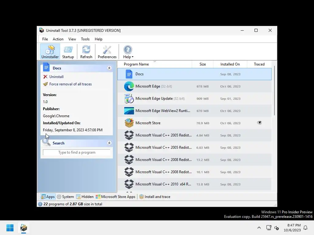Viewport: 314px width, 235px height.
Task: Click the magnifying glass Search icon
Action: pos(46,142)
